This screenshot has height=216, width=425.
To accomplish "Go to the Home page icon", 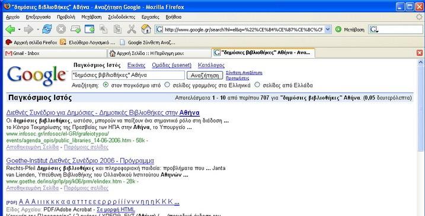I will [146, 29].
